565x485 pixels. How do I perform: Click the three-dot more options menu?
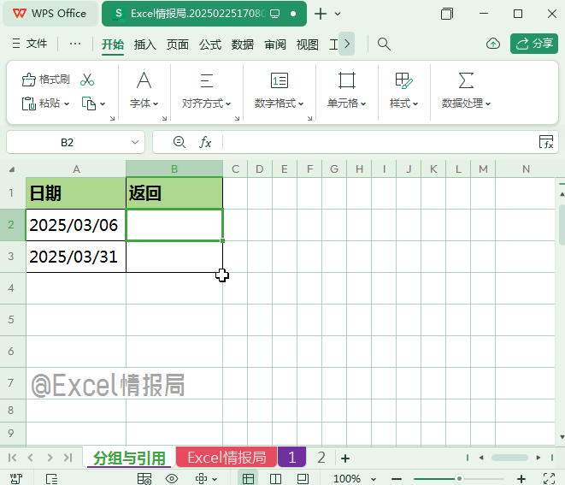coord(75,44)
